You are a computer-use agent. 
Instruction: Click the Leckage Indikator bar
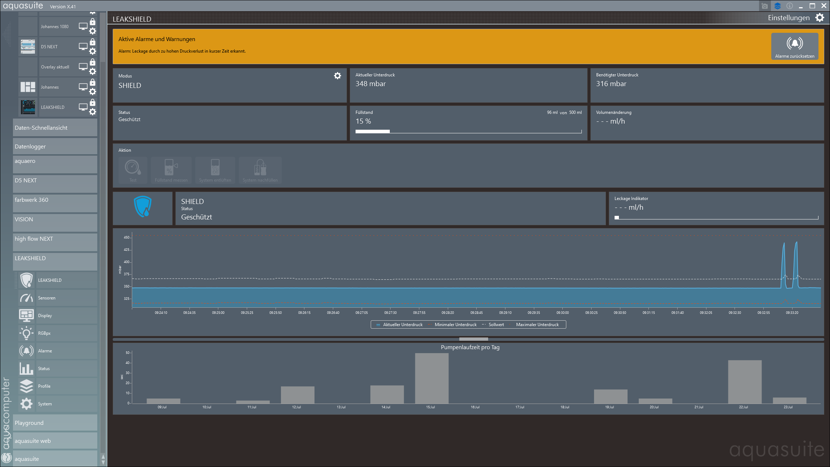(716, 218)
